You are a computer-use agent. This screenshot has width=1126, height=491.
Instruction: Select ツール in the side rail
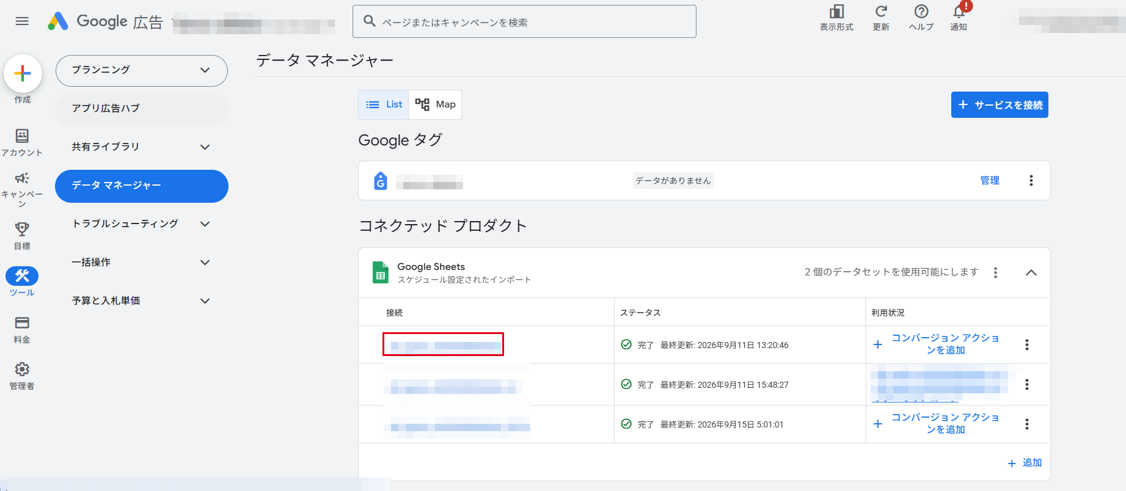tap(22, 282)
